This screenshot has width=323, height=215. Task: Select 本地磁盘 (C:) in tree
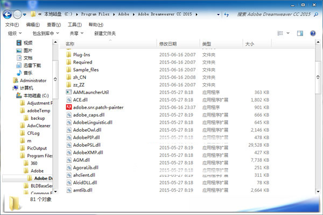click(x=32, y=96)
